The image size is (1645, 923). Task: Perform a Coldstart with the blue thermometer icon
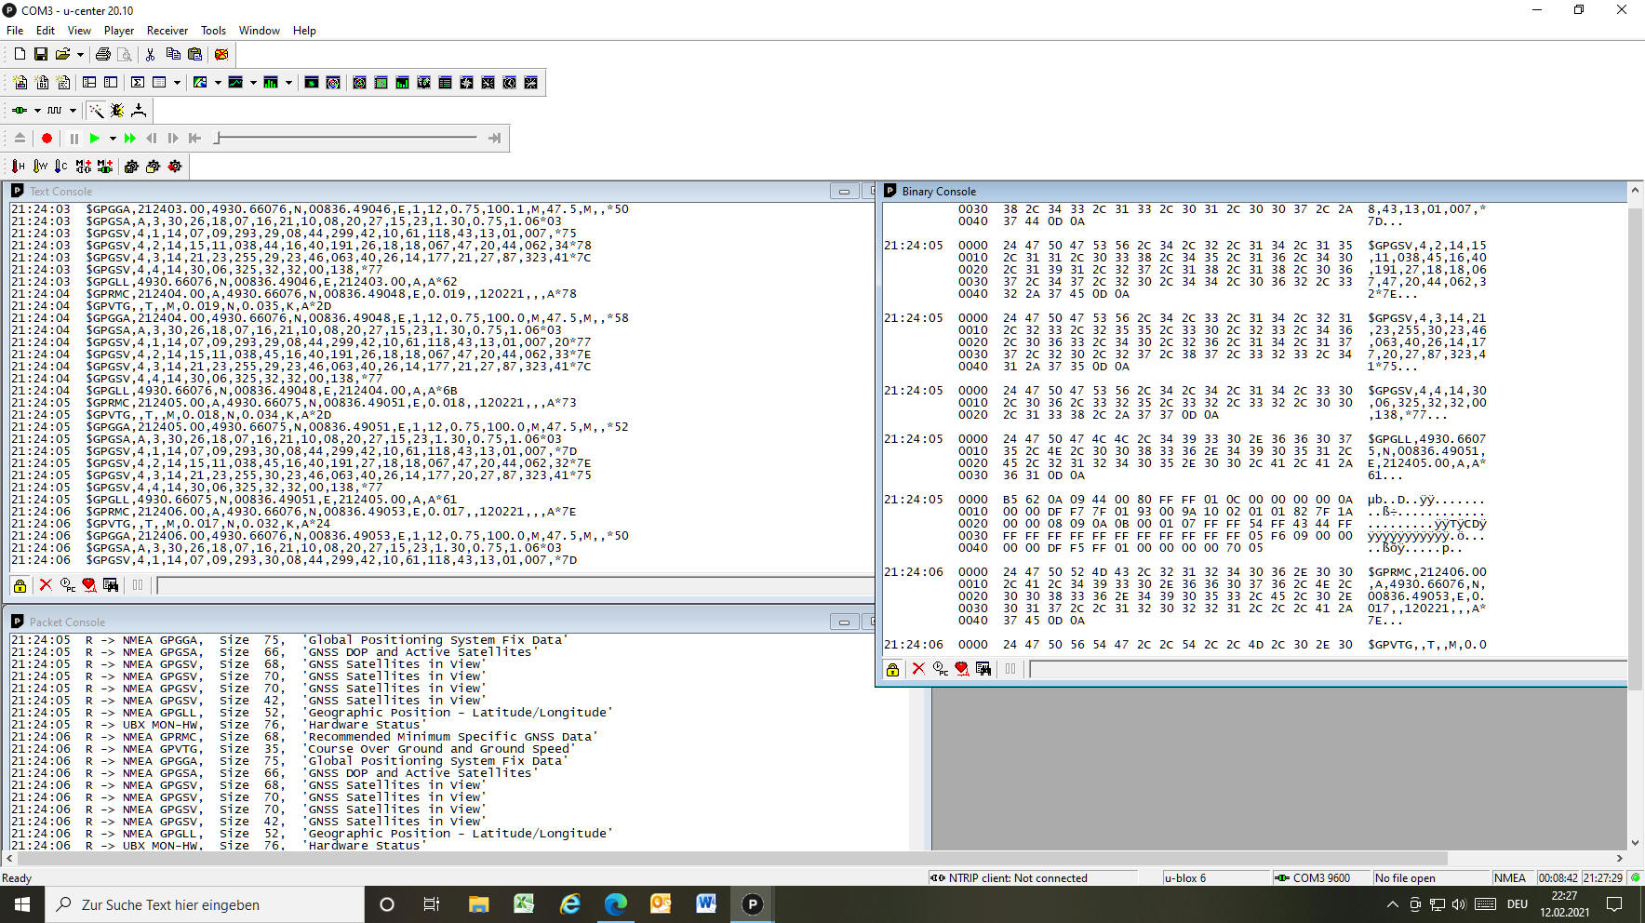tap(61, 167)
